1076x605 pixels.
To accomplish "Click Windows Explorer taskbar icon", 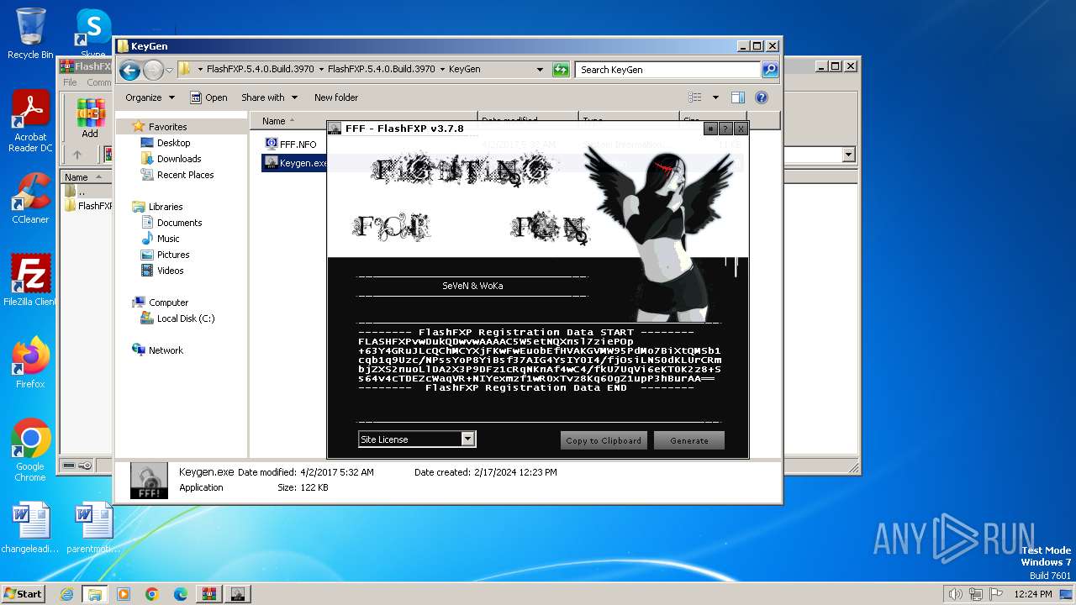I will coord(94,594).
